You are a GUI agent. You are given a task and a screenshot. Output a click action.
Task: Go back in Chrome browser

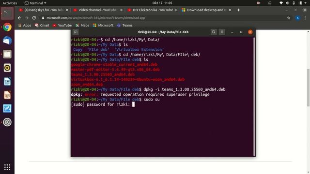pyautogui.click(x=19, y=18)
